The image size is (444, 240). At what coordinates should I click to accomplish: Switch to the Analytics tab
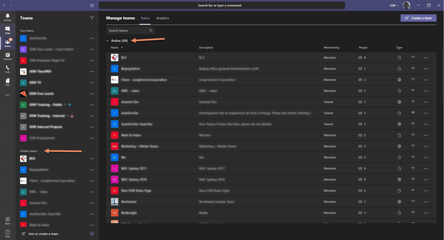coord(162,18)
